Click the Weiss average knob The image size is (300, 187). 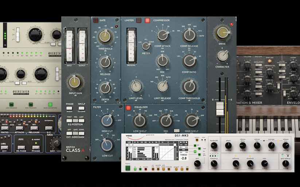pos(271,146)
